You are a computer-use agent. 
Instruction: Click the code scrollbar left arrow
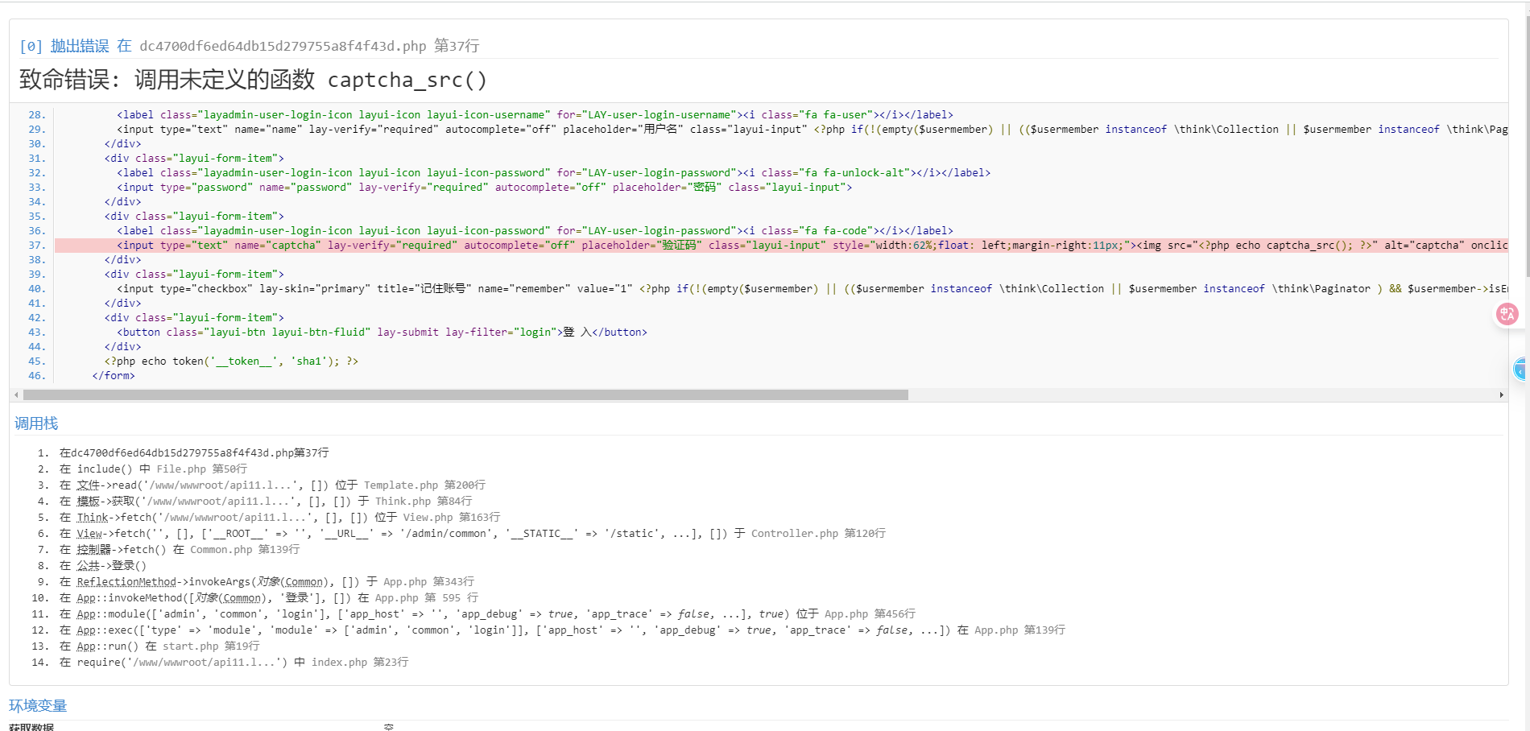click(16, 395)
